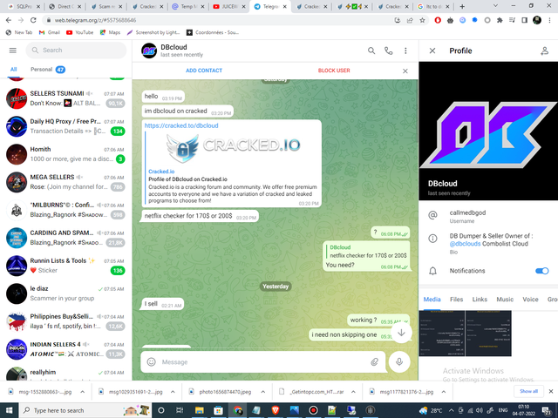Screen dimensions: 558x418
Task: Click BLOCK USER
Action: [x=334, y=71]
